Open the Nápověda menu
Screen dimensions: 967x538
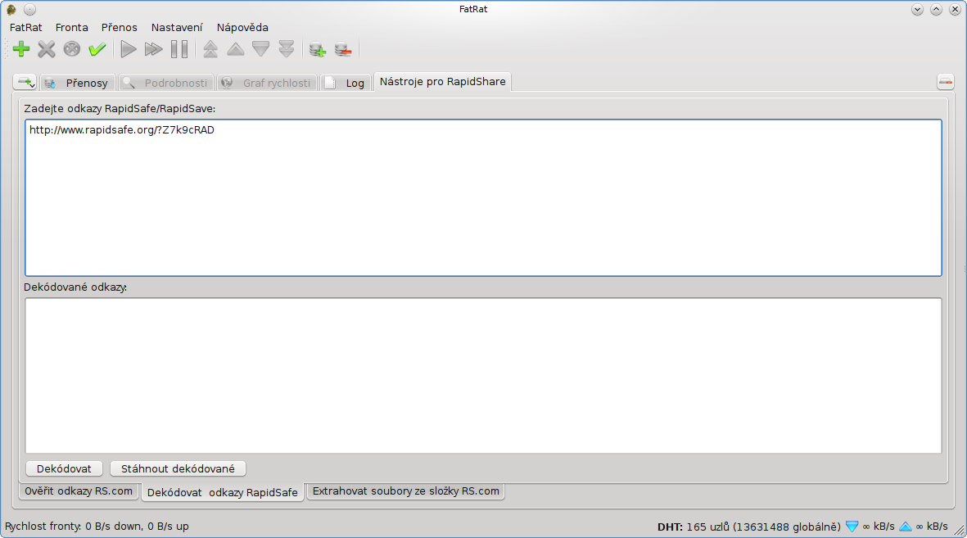point(242,27)
